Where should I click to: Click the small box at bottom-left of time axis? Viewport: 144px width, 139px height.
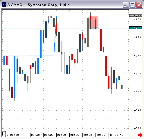(4, 134)
